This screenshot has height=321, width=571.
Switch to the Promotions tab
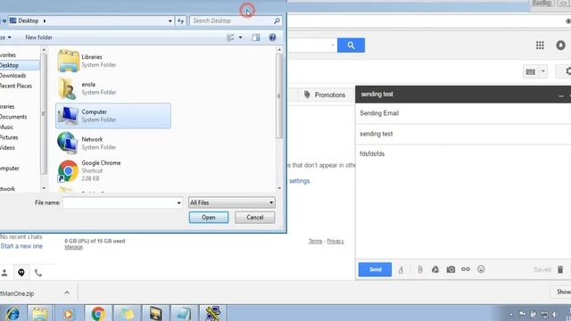coord(325,95)
